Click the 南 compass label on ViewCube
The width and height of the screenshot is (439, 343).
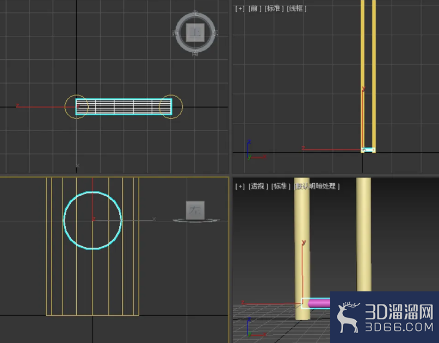coord(195,53)
